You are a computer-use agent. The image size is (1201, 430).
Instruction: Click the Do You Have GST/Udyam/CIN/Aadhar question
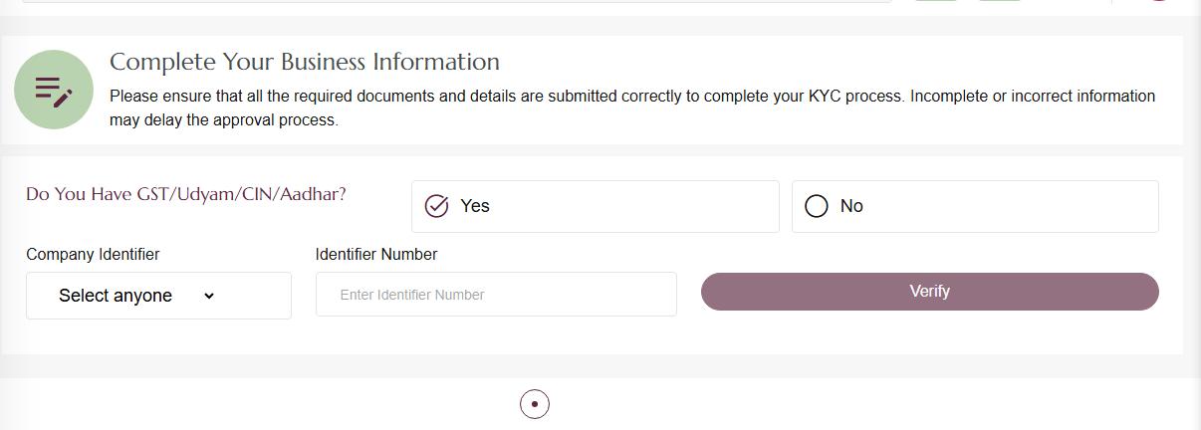186,194
